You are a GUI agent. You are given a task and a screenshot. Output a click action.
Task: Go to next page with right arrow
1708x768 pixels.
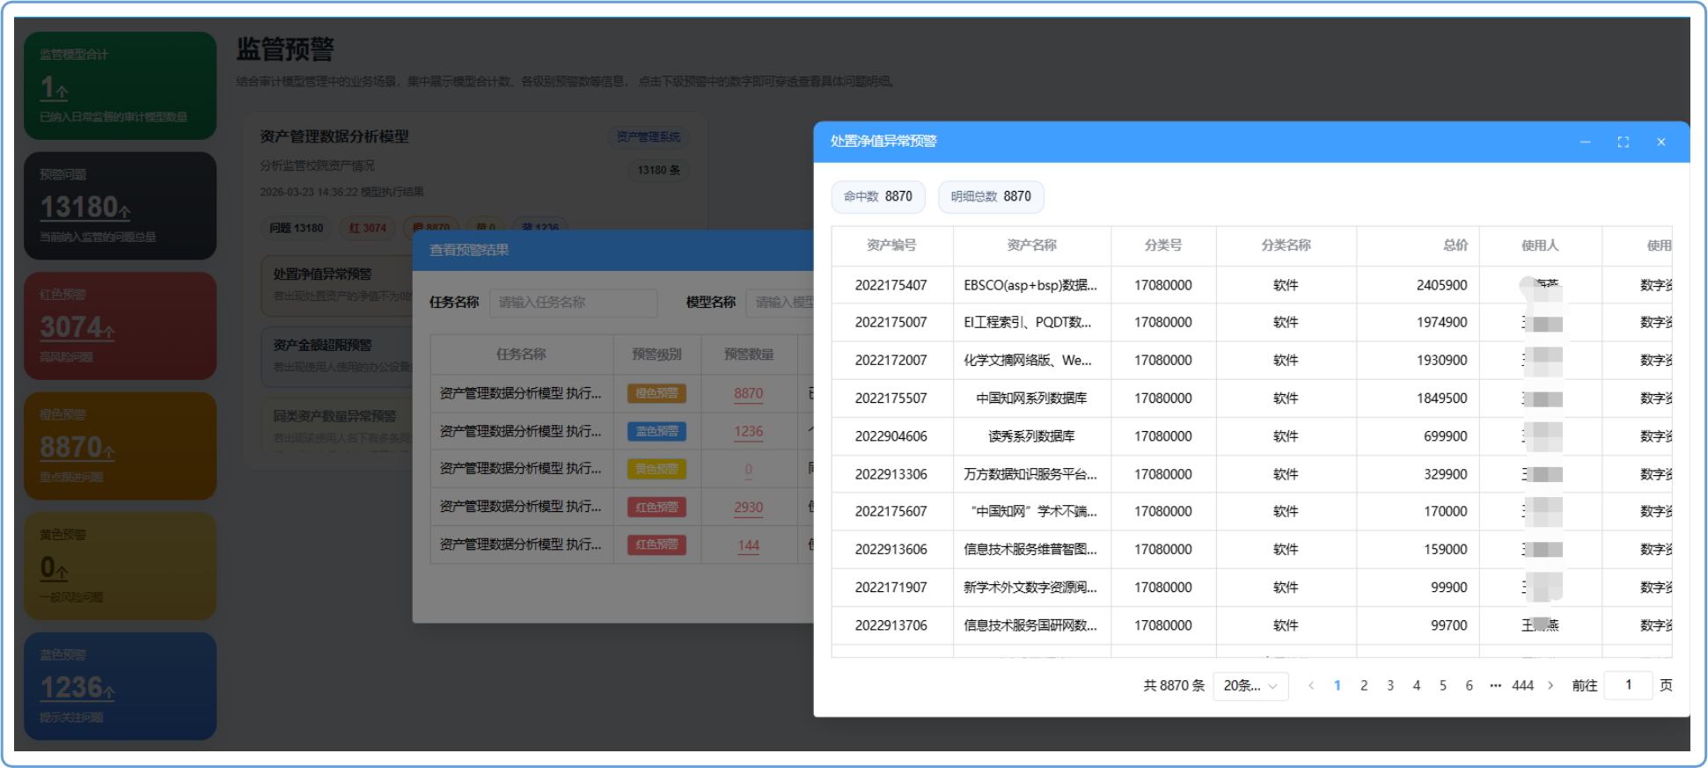(1550, 685)
